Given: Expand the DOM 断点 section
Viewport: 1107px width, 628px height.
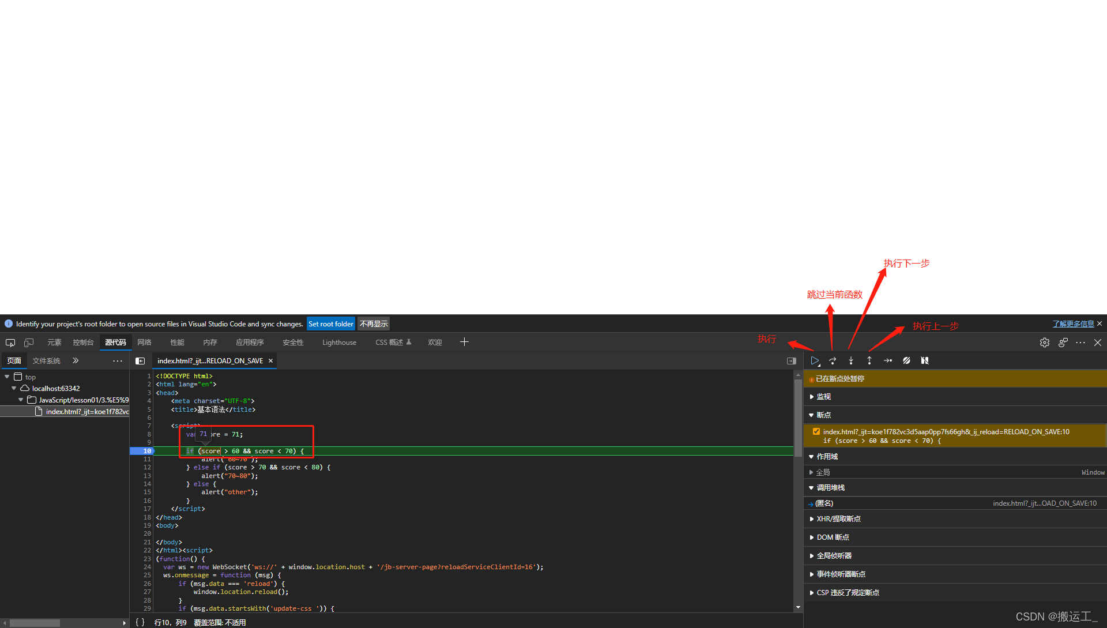Looking at the screenshot, I should pos(833,537).
